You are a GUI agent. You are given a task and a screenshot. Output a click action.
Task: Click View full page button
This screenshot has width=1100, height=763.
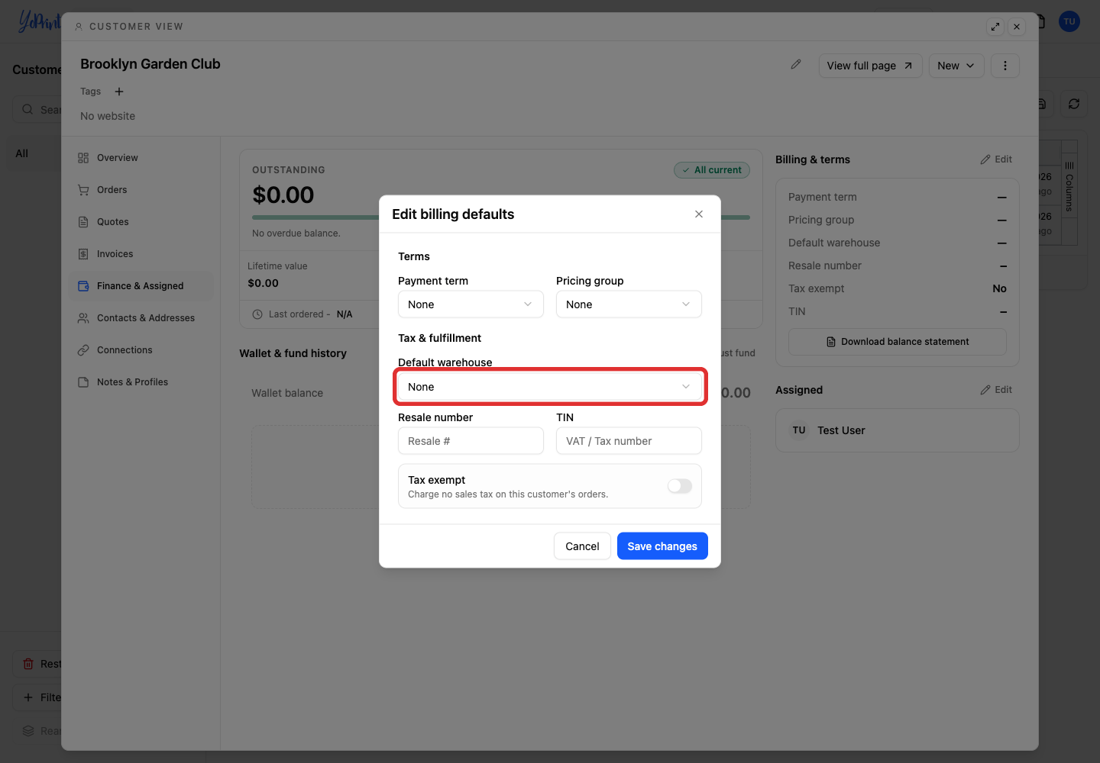(870, 66)
